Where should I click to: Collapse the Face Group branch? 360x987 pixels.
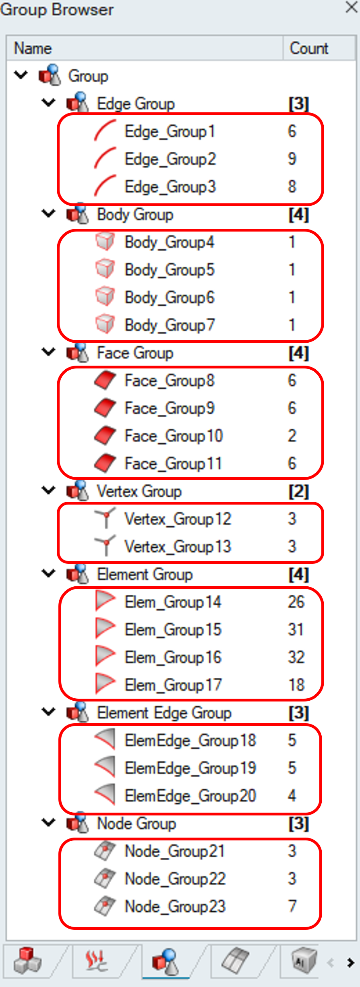tap(48, 352)
